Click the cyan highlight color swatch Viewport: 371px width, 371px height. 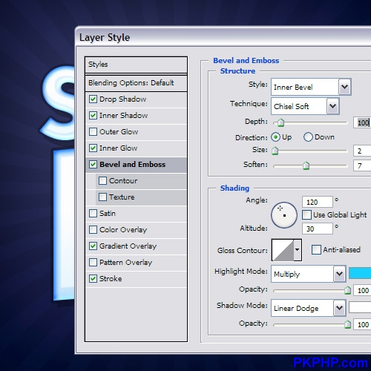pyautogui.click(x=360, y=273)
